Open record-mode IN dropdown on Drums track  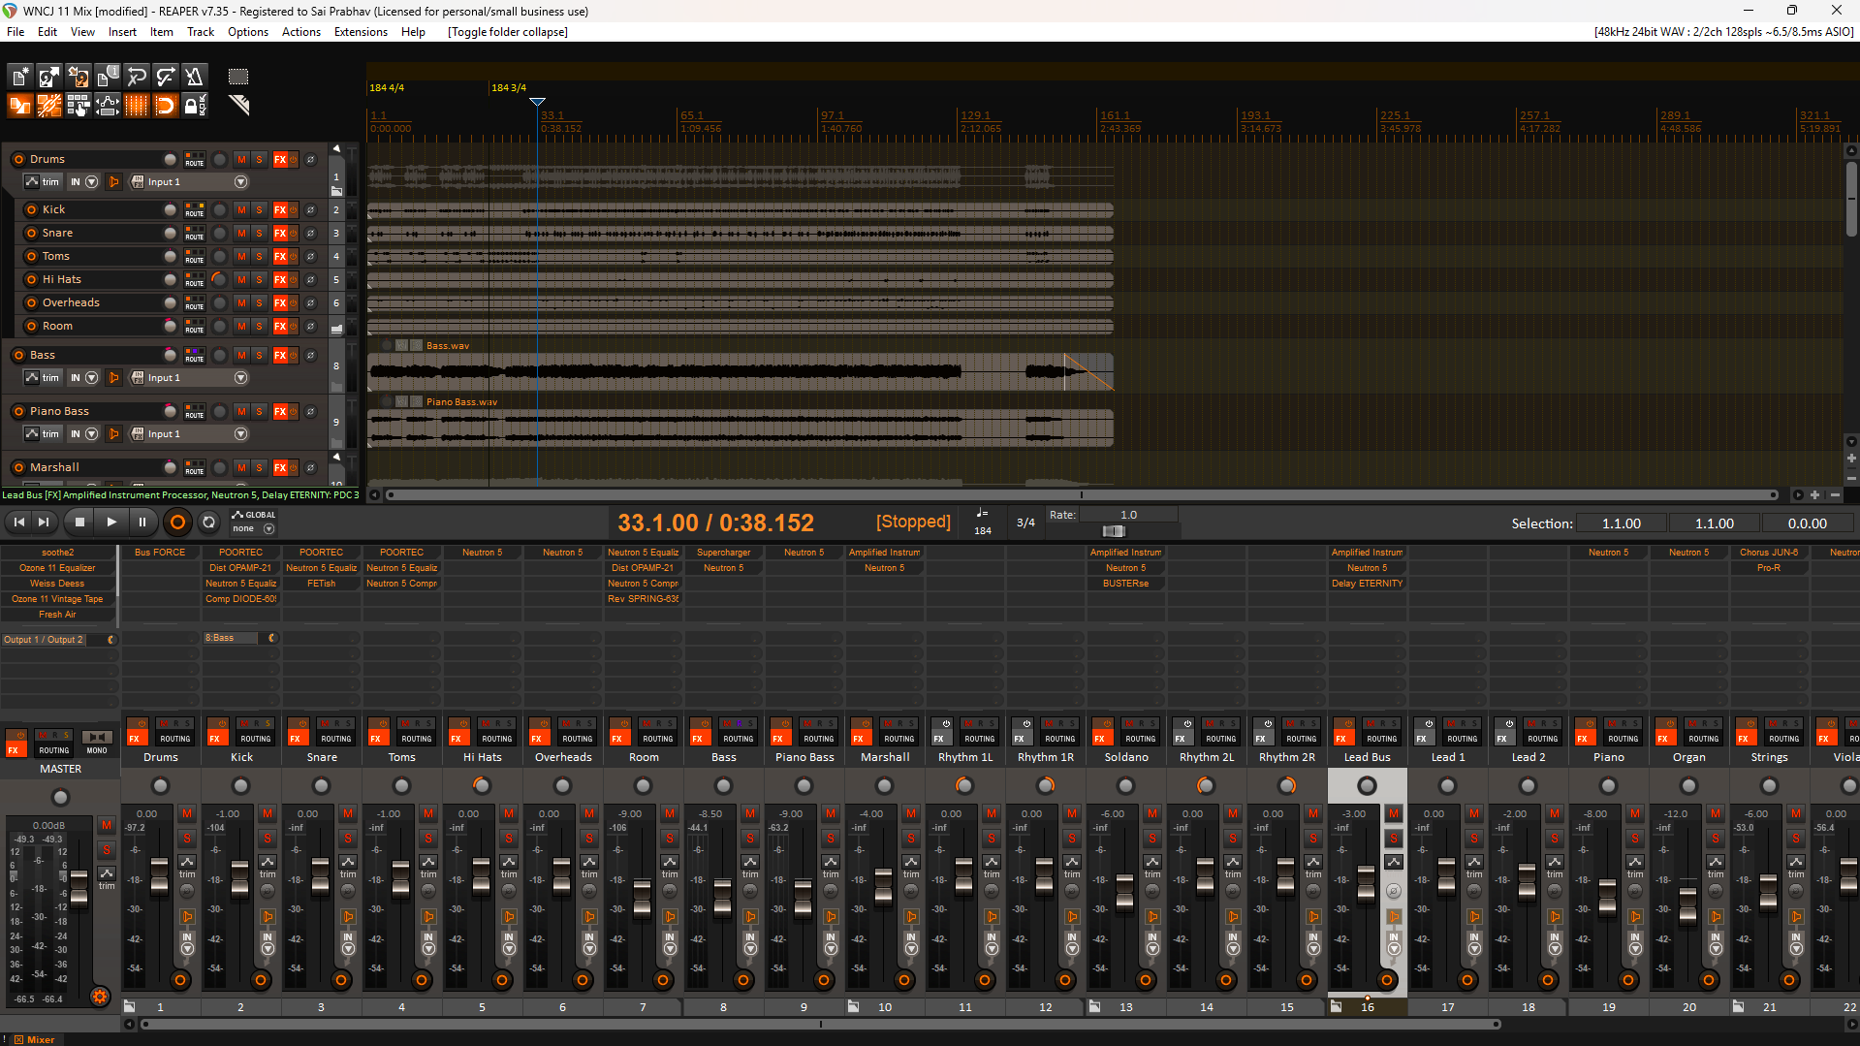(83, 182)
